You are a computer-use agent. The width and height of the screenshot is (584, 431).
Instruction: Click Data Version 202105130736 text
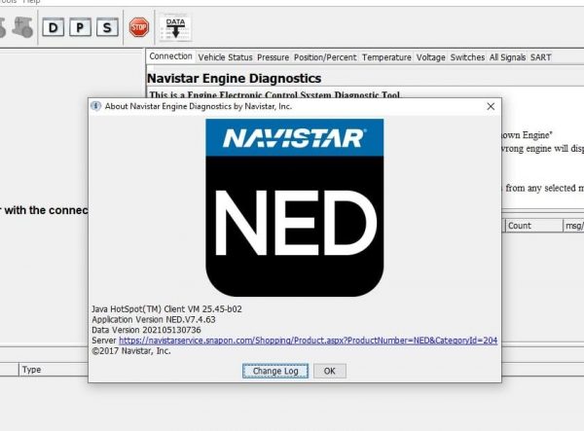(x=146, y=330)
